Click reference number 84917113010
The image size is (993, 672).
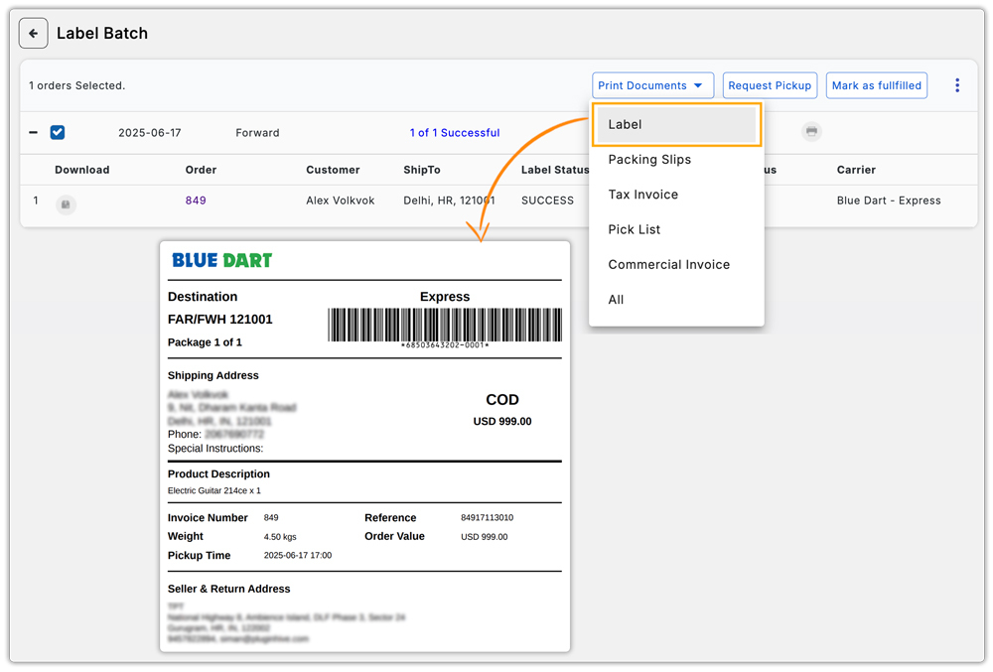487,517
